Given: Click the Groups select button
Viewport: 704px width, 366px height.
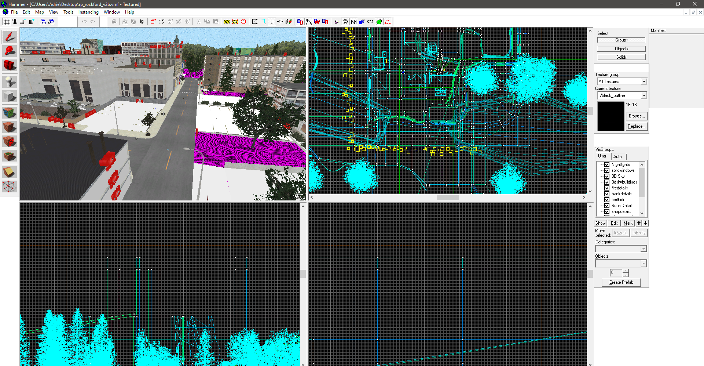Looking at the screenshot, I should click(621, 40).
